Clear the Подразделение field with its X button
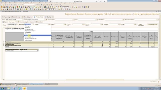This screenshot has height=90, width=161. point(74,20)
